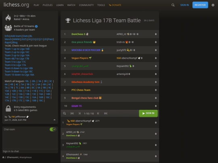Viewport: 218px width, 163px height.
Task: Select player EfremowArt in player list
Action: click(110, 156)
